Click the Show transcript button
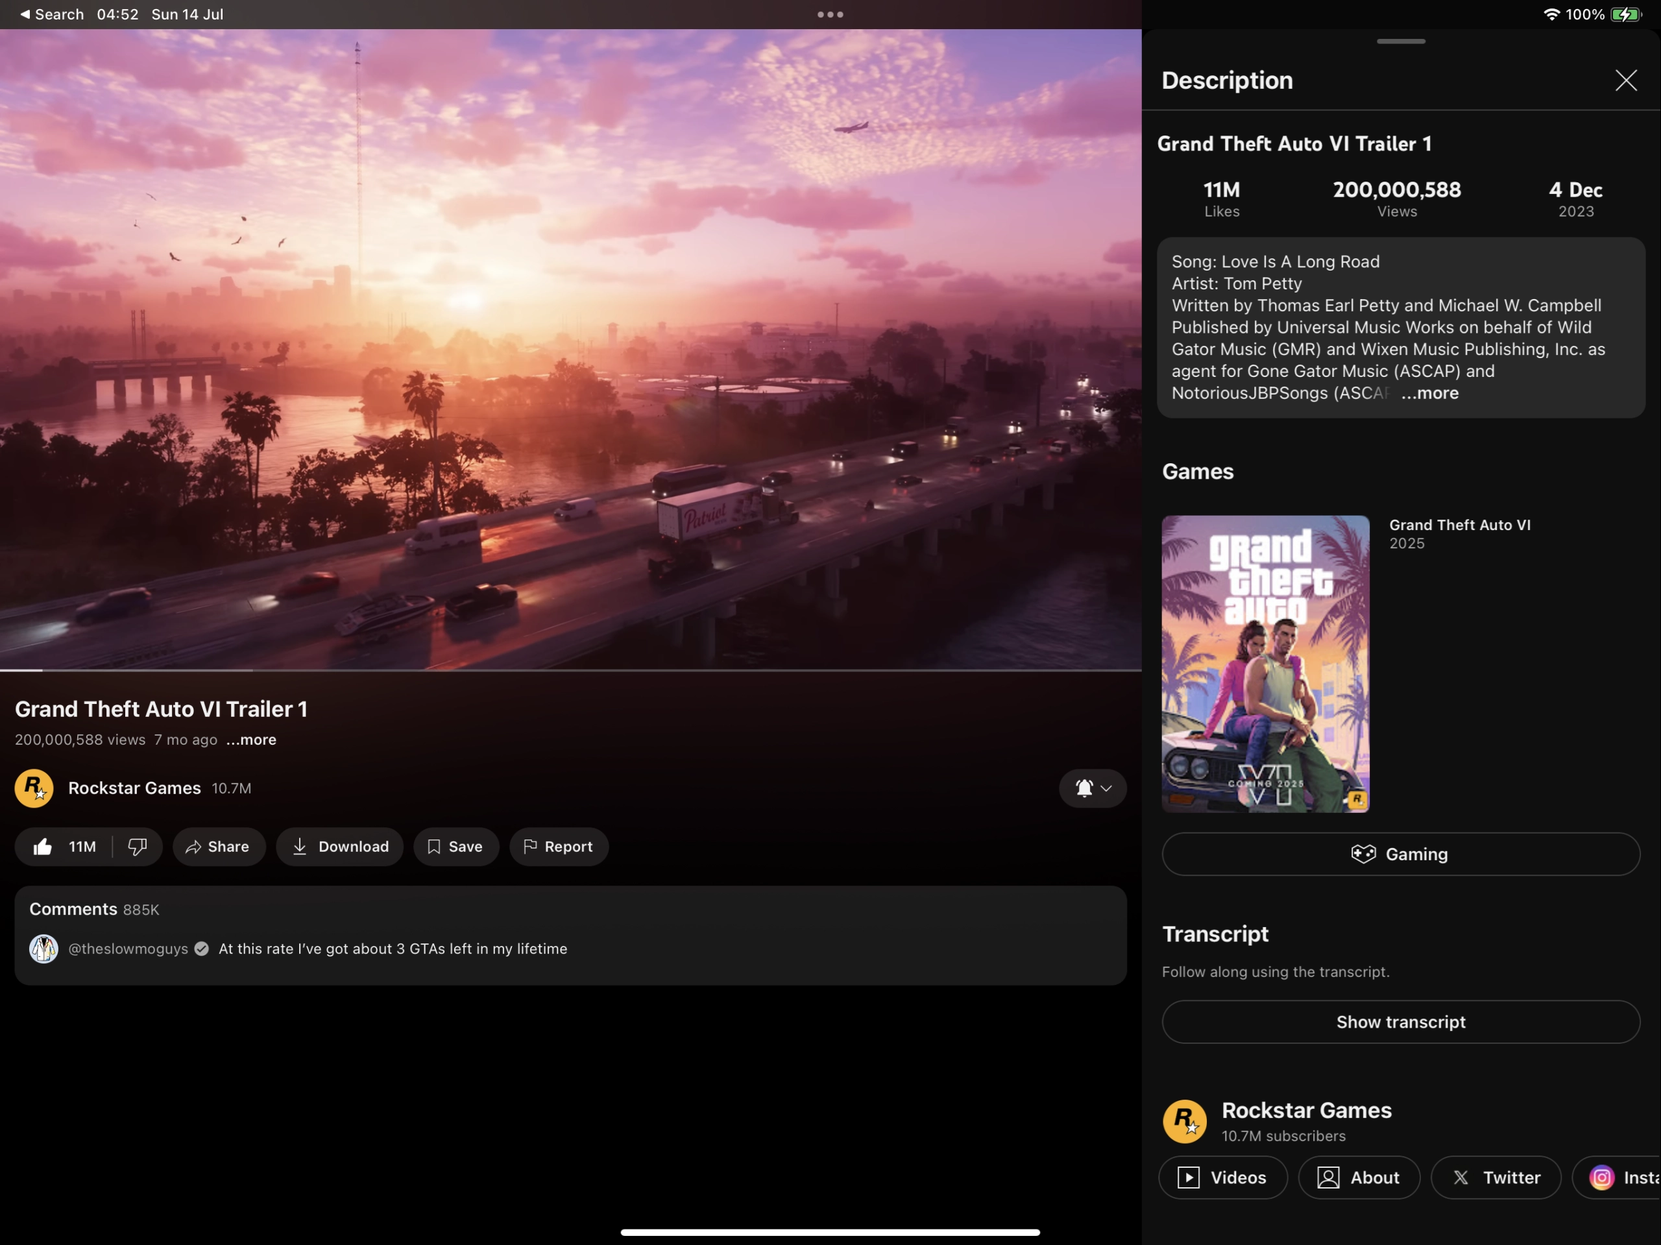 click(x=1400, y=1022)
